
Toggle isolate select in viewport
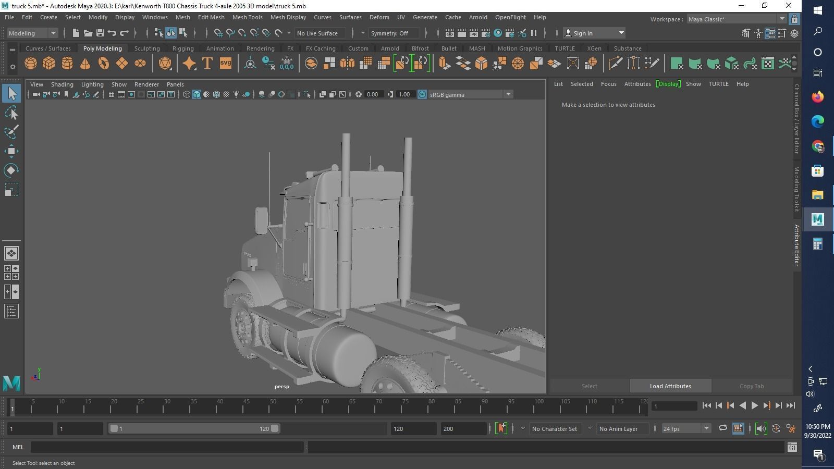tap(306, 94)
